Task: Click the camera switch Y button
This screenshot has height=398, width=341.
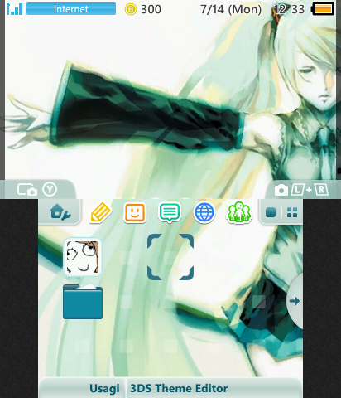Action: point(37,190)
